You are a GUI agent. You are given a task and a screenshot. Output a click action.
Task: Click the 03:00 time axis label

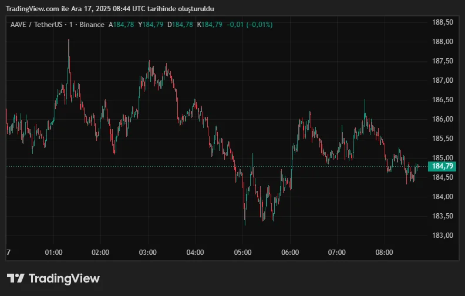[x=148, y=253]
